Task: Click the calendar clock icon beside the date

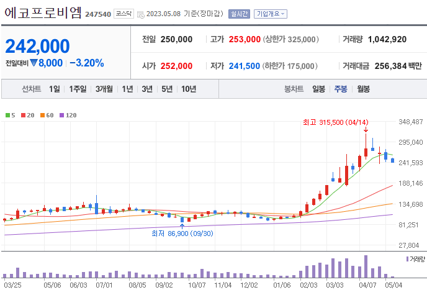Action: [141, 14]
